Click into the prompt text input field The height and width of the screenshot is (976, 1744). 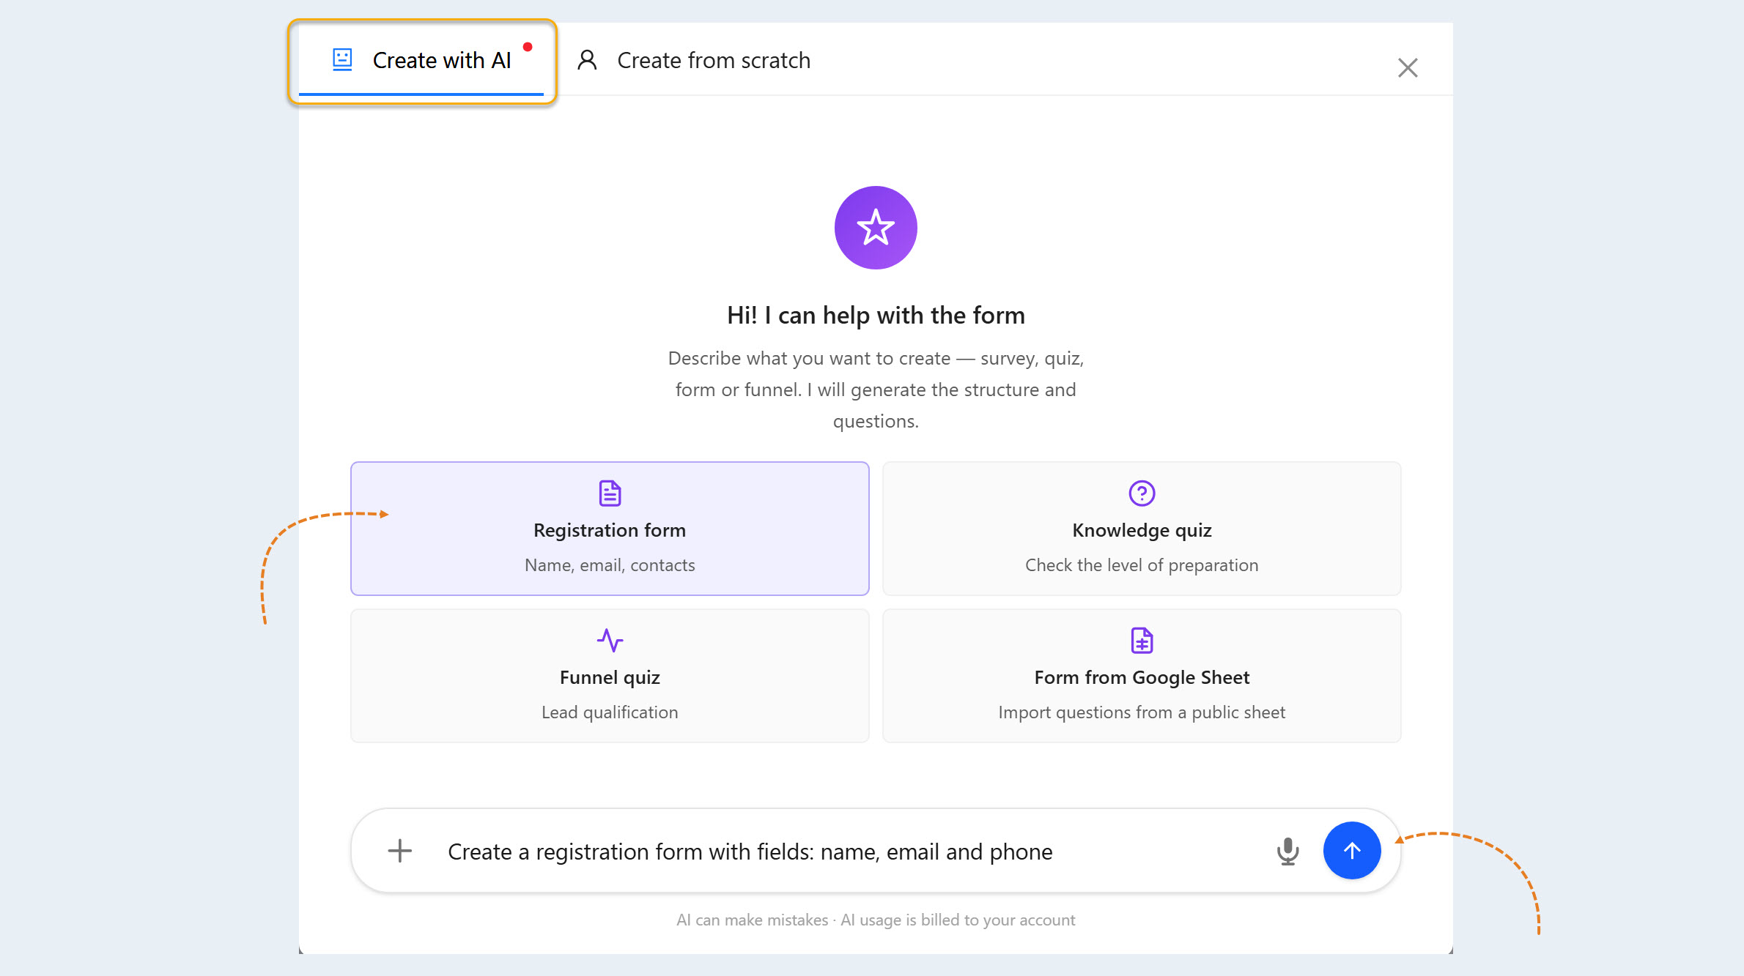[850, 852]
